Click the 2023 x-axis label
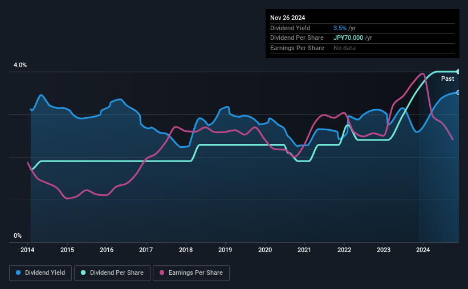The height and width of the screenshot is (289, 468). click(x=384, y=250)
